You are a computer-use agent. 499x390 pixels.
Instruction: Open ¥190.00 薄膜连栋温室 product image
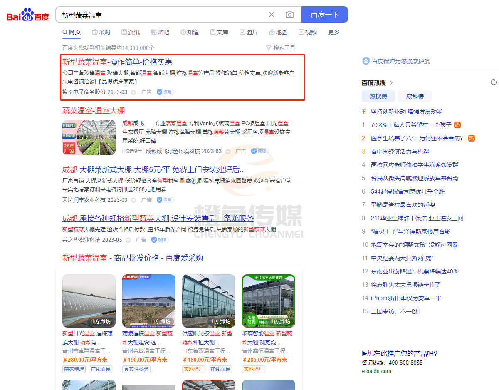(149, 301)
